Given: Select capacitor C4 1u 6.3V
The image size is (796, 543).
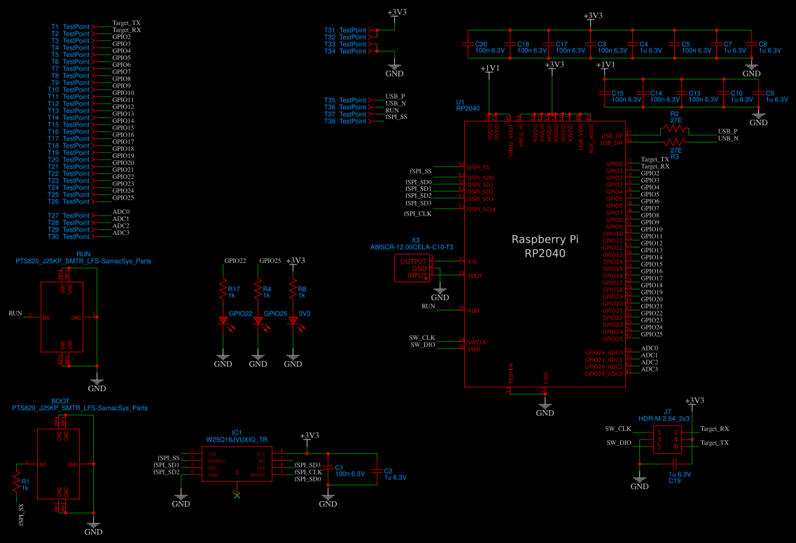Looking at the screenshot, I should 632,44.
